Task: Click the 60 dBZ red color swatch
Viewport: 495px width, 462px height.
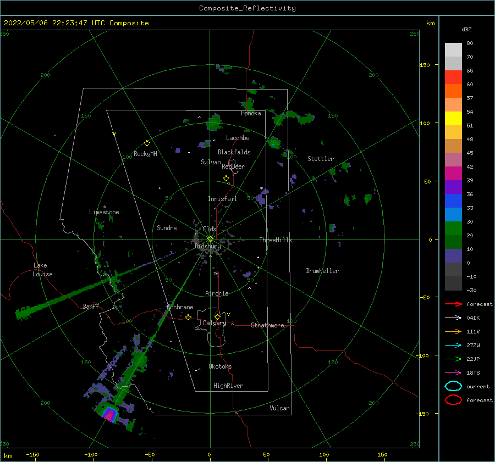Action: (x=453, y=77)
